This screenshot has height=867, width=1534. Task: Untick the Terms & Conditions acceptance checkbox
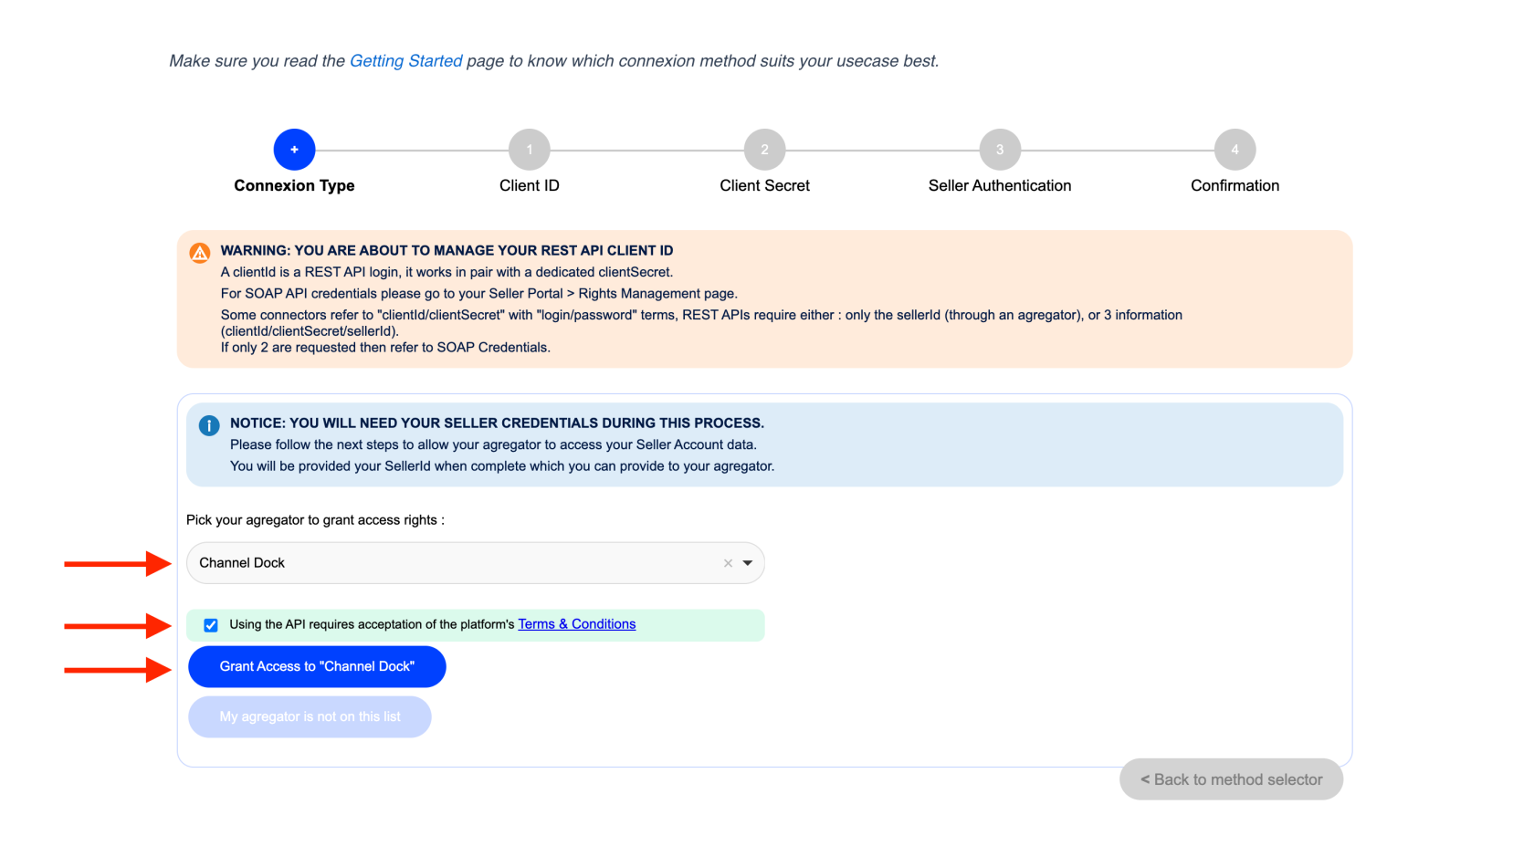(x=211, y=625)
